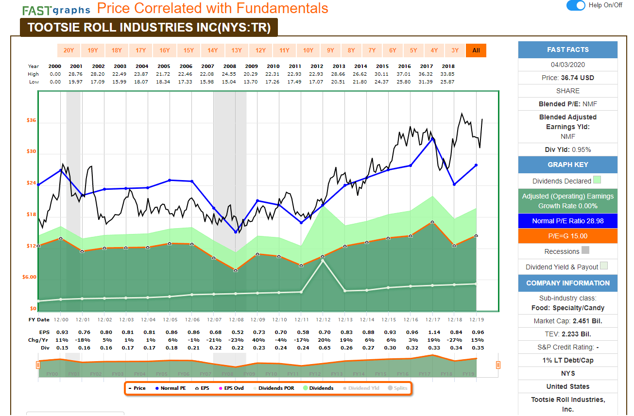
Task: Switch to the 13Y time range
Action: point(237,50)
